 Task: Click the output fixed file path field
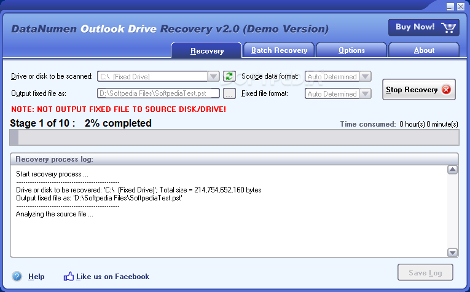pyautogui.click(x=159, y=93)
